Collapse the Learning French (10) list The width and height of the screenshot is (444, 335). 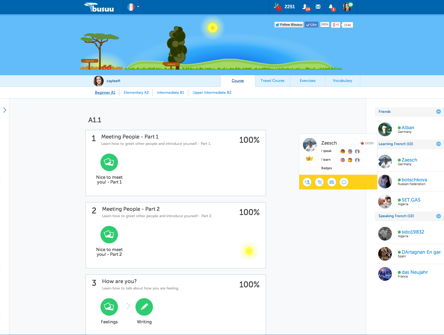pyautogui.click(x=439, y=144)
